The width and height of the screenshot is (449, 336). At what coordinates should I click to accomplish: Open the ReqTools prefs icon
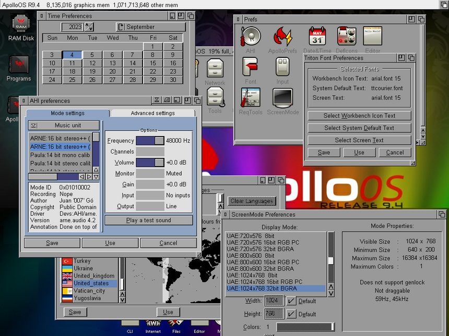pos(251,102)
